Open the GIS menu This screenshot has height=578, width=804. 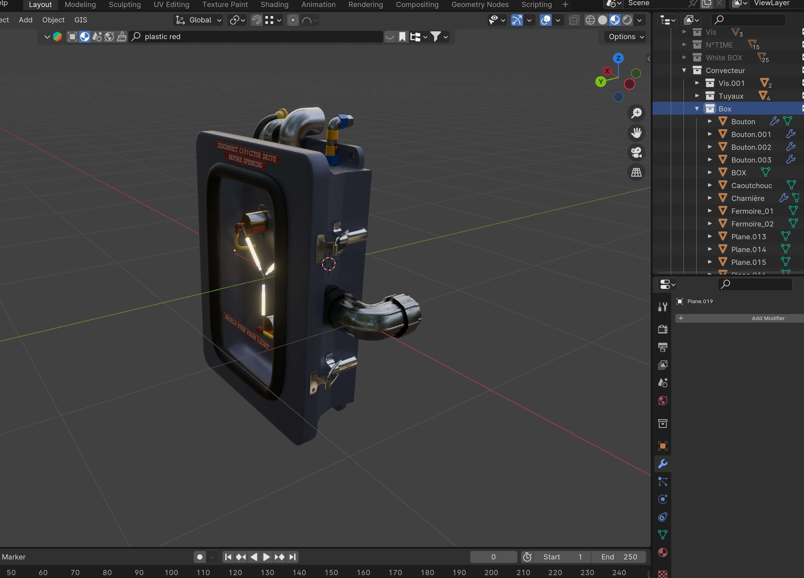(80, 20)
